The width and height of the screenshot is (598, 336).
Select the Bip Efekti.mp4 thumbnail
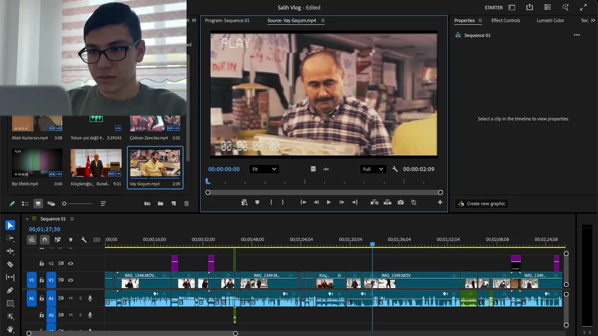pyautogui.click(x=37, y=163)
